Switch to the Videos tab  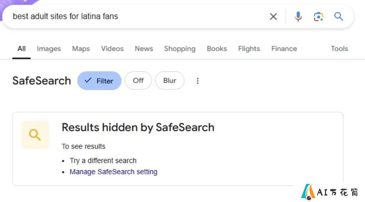(112, 49)
